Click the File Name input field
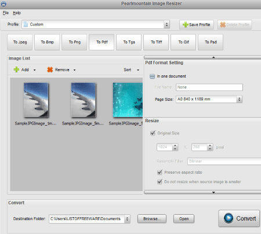The image size is (261, 234). (209, 87)
